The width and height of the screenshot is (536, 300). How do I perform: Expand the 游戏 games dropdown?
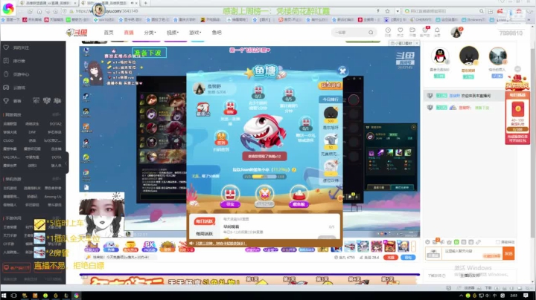point(195,33)
